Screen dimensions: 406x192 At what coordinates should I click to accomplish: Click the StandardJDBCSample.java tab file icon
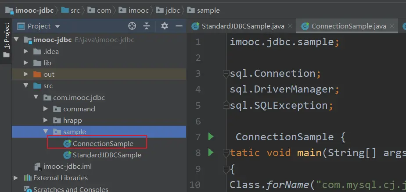(x=195, y=26)
